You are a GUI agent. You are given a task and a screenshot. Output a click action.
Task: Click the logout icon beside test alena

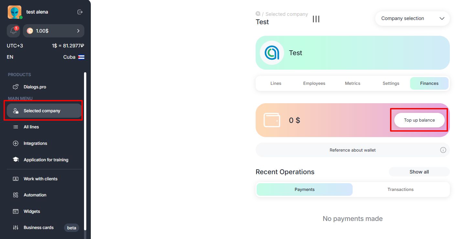[80, 12]
